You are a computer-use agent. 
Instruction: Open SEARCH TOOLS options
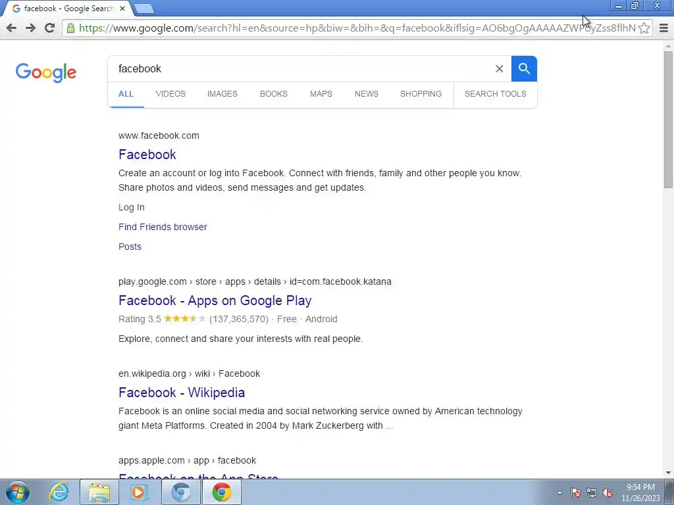496,94
